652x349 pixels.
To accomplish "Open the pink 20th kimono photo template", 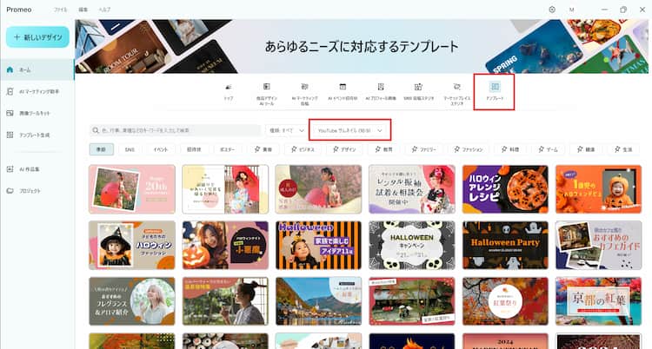I will pos(132,189).
